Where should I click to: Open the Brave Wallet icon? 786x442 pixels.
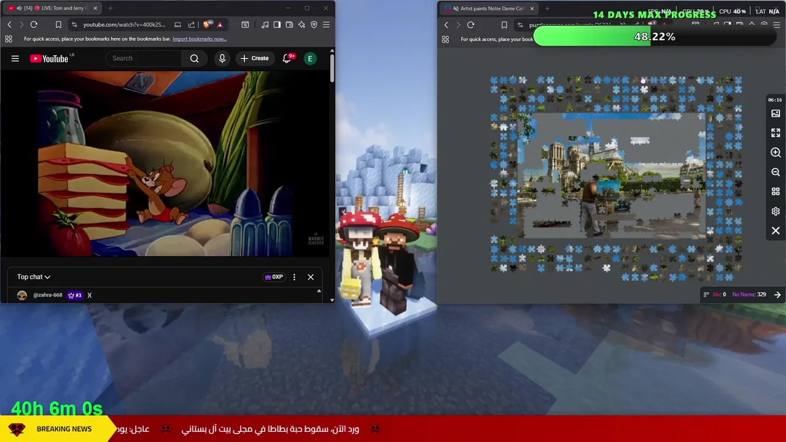point(289,25)
